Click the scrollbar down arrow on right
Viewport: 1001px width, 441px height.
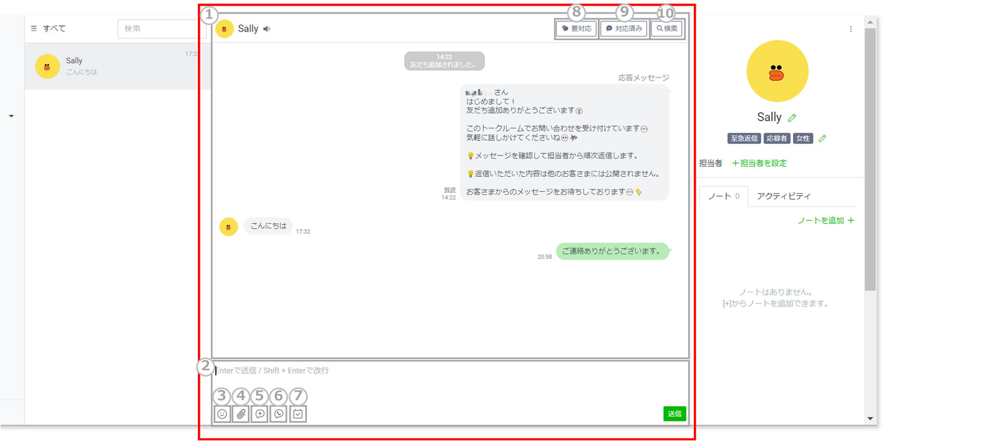click(870, 418)
